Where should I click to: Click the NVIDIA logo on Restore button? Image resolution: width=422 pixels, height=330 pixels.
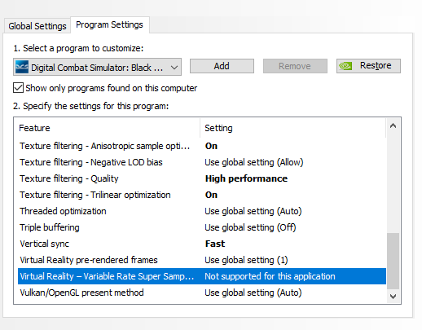pos(345,66)
